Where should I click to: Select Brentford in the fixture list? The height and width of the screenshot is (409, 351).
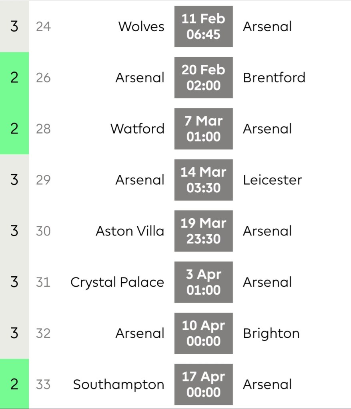(x=274, y=78)
